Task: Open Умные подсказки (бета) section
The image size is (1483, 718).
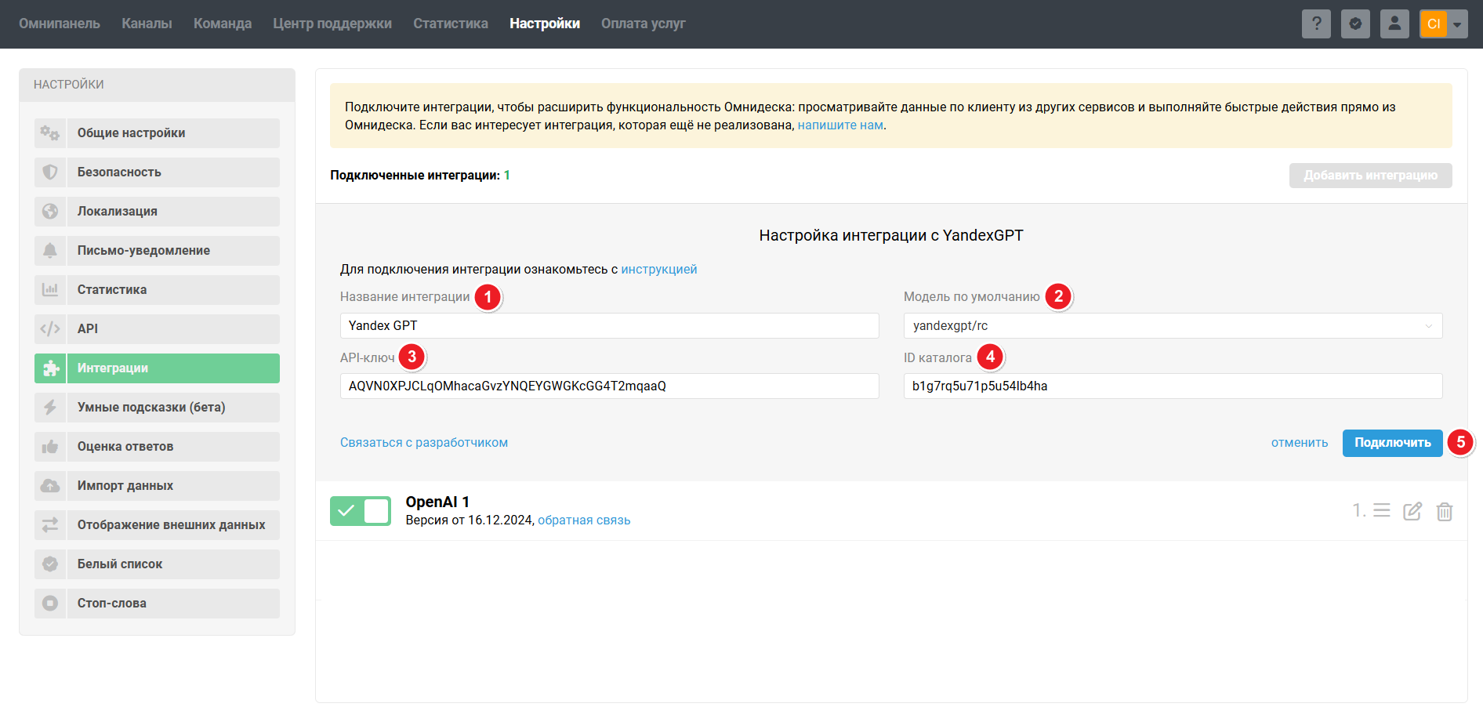Action: coord(157,408)
